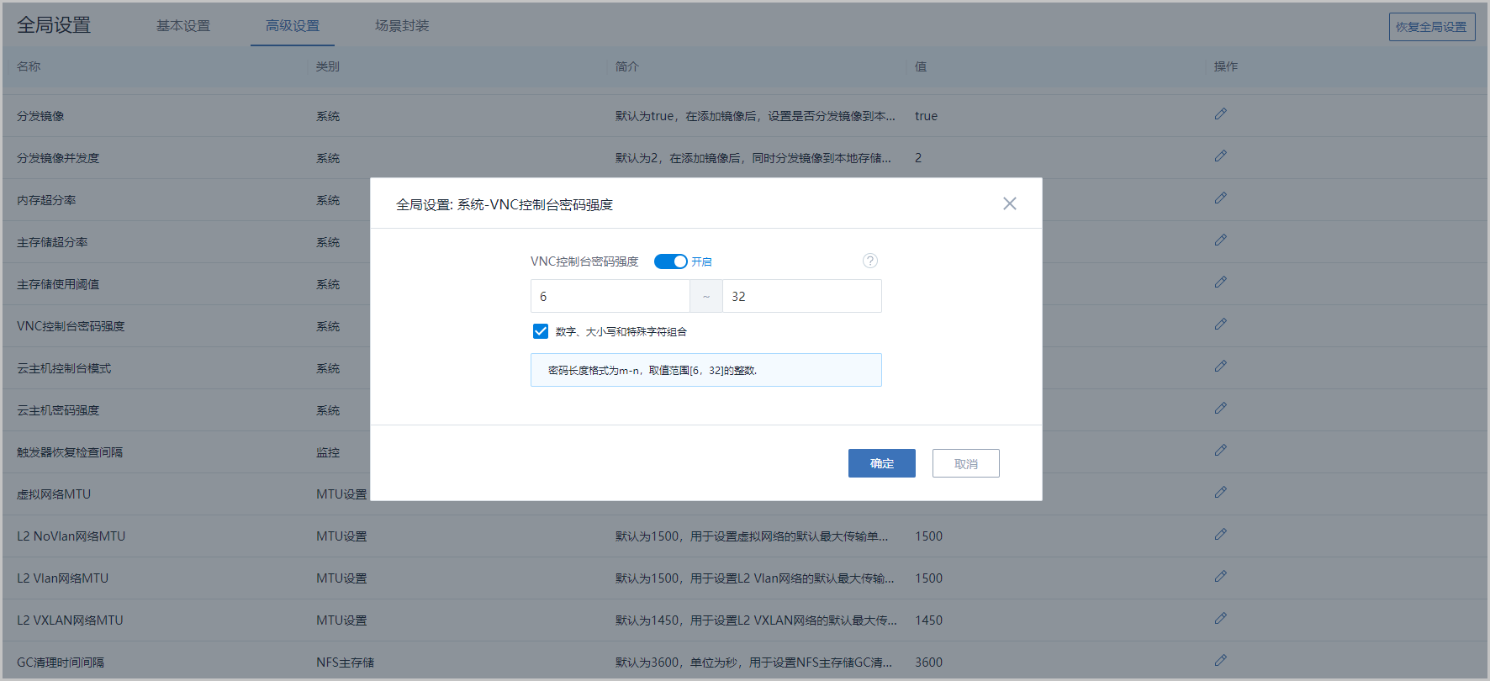Edit the L2 Vlan网络MTU setting

1220,576
